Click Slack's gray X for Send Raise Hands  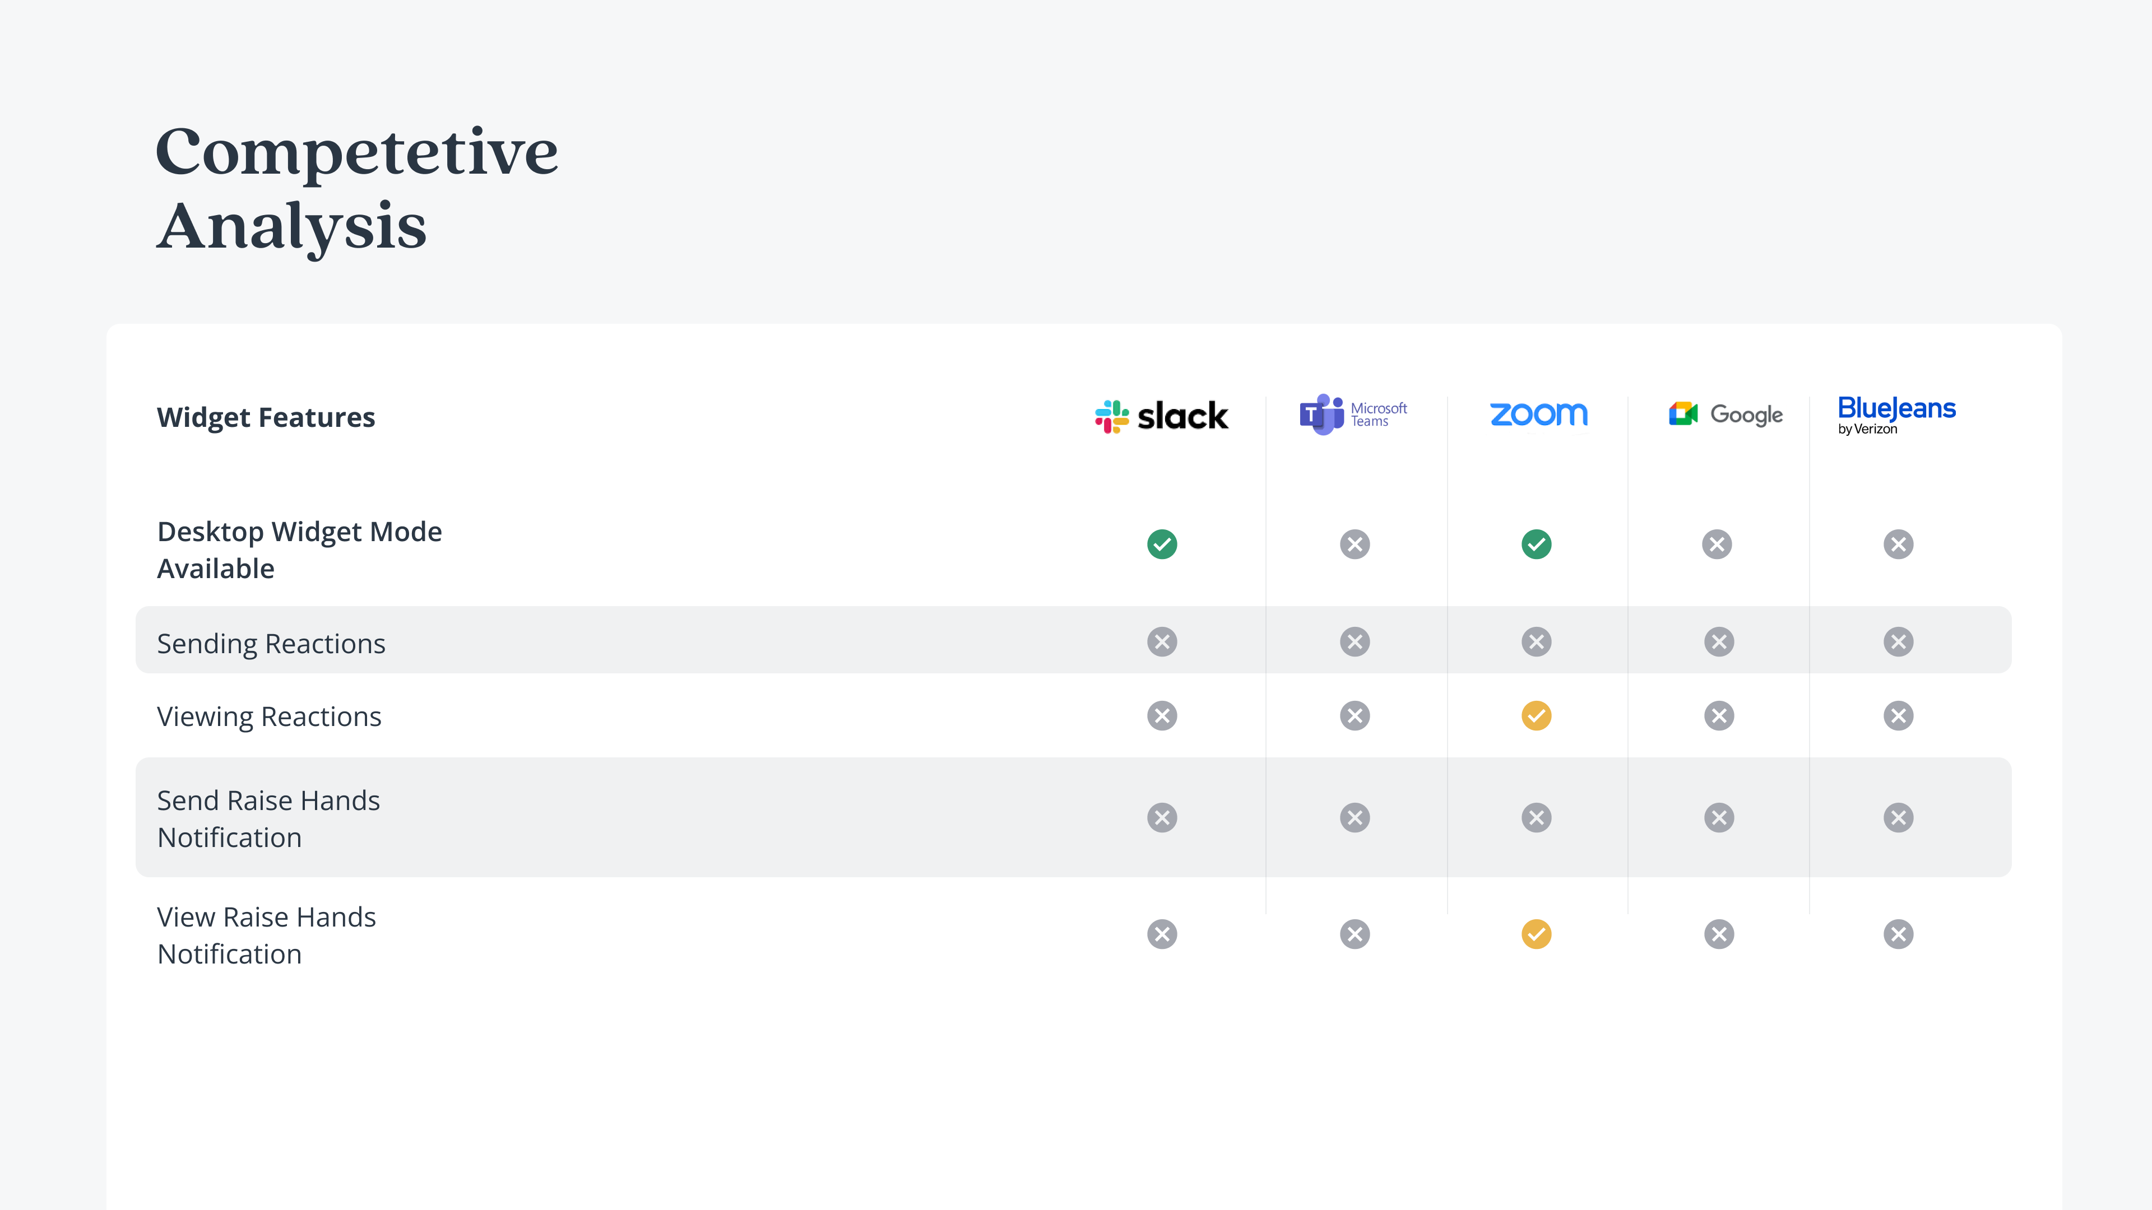[x=1162, y=817]
